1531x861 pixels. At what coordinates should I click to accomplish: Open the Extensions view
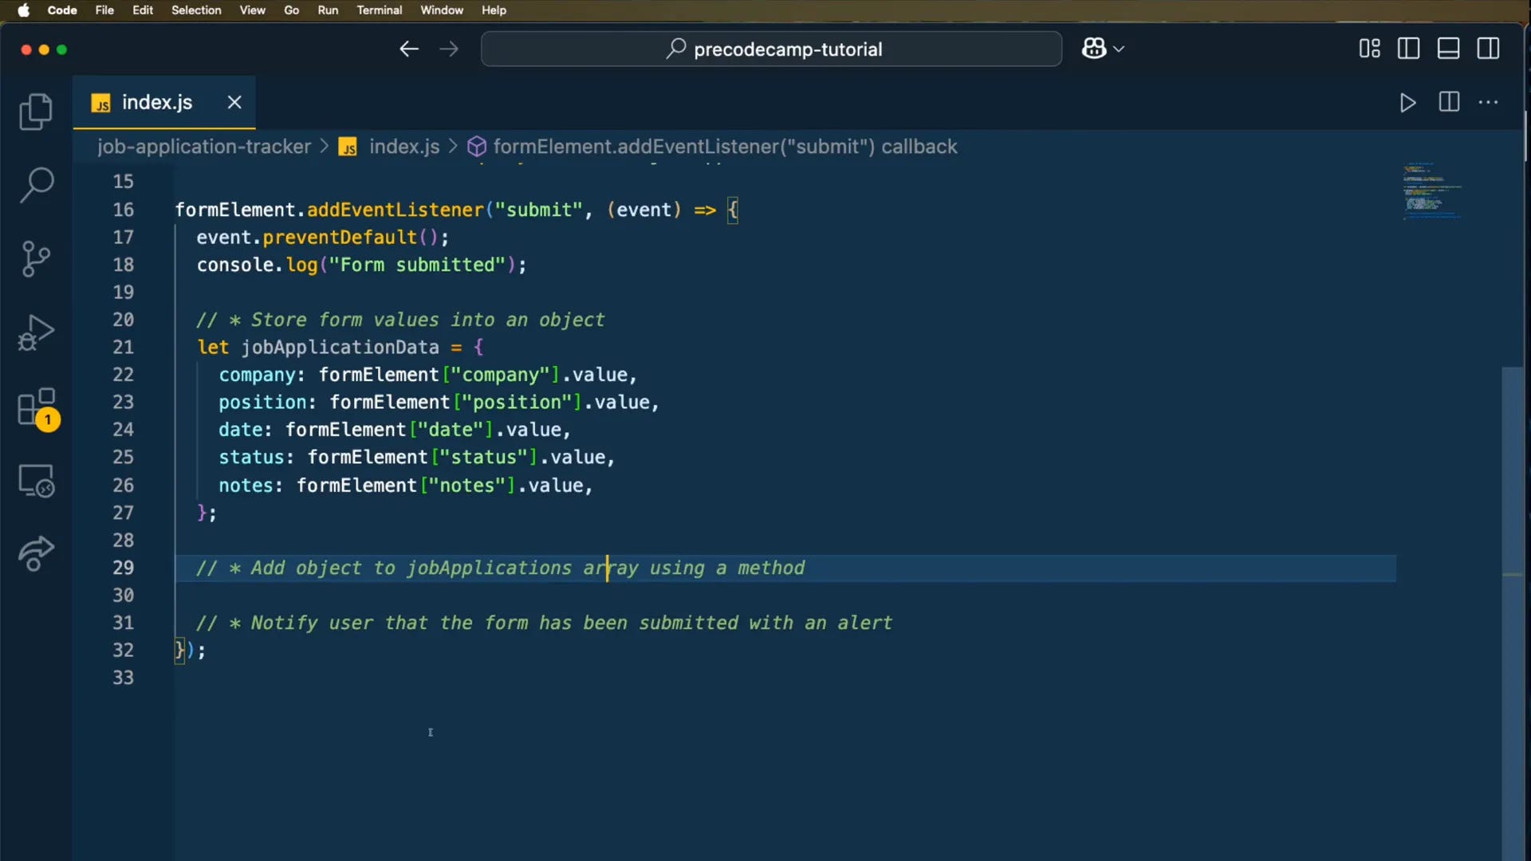pyautogui.click(x=36, y=407)
